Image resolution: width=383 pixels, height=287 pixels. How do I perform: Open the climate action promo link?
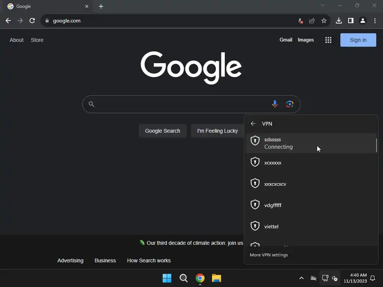coord(194,243)
